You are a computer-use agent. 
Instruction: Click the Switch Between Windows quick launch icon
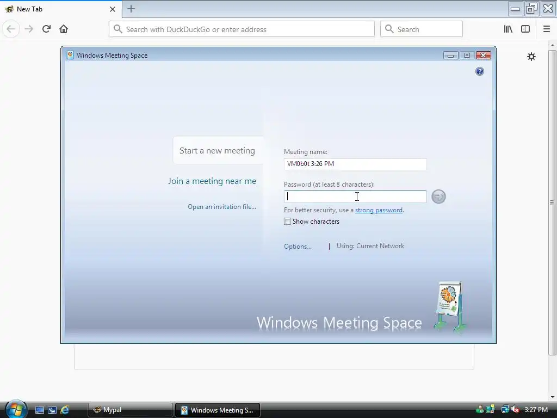point(52,410)
